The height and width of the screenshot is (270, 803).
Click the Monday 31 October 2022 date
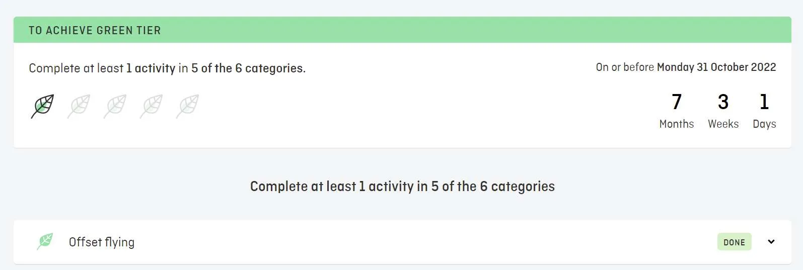point(716,67)
